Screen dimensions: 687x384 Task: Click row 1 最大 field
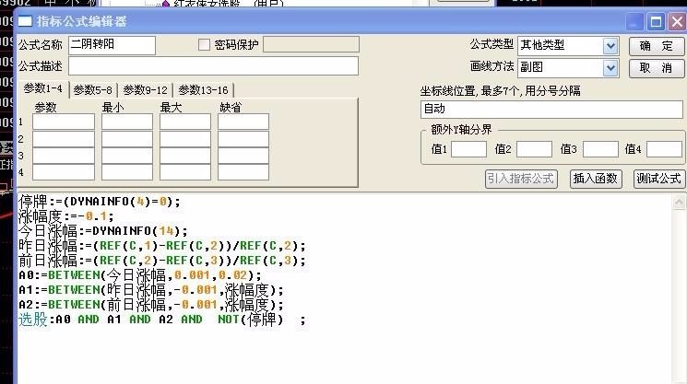185,122
